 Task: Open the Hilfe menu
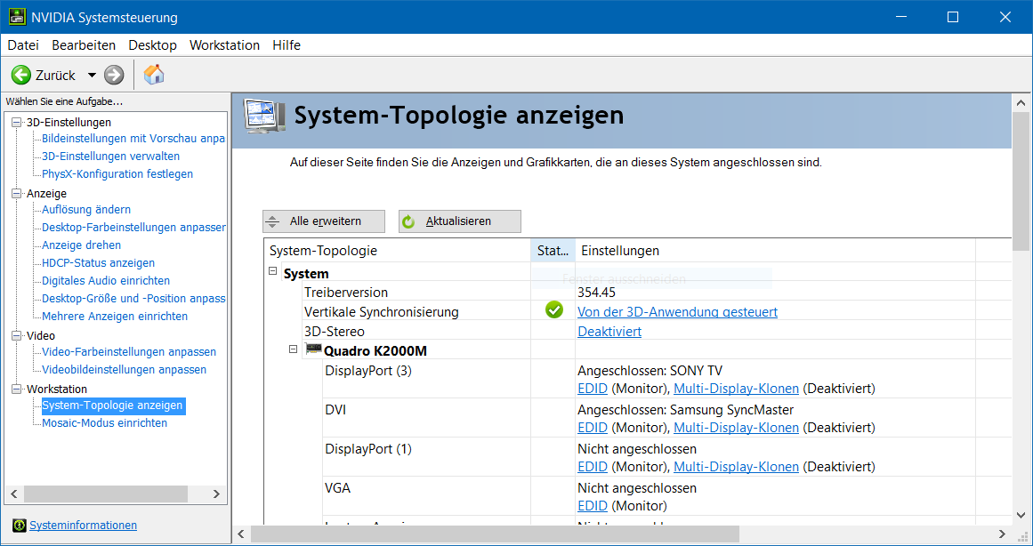coord(286,44)
